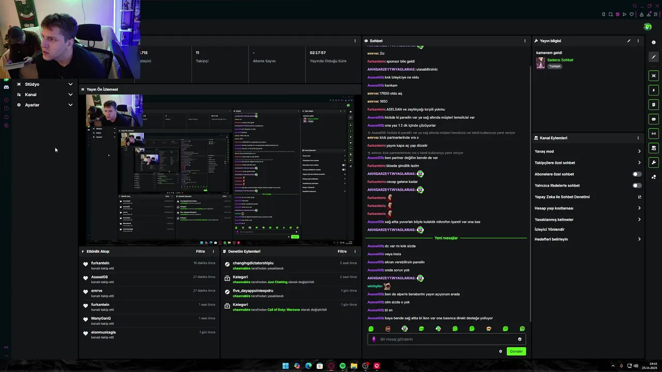Screen dimensions: 662x372
Task: Toggle wrench stream info icon in right rail
Action: 654,163
